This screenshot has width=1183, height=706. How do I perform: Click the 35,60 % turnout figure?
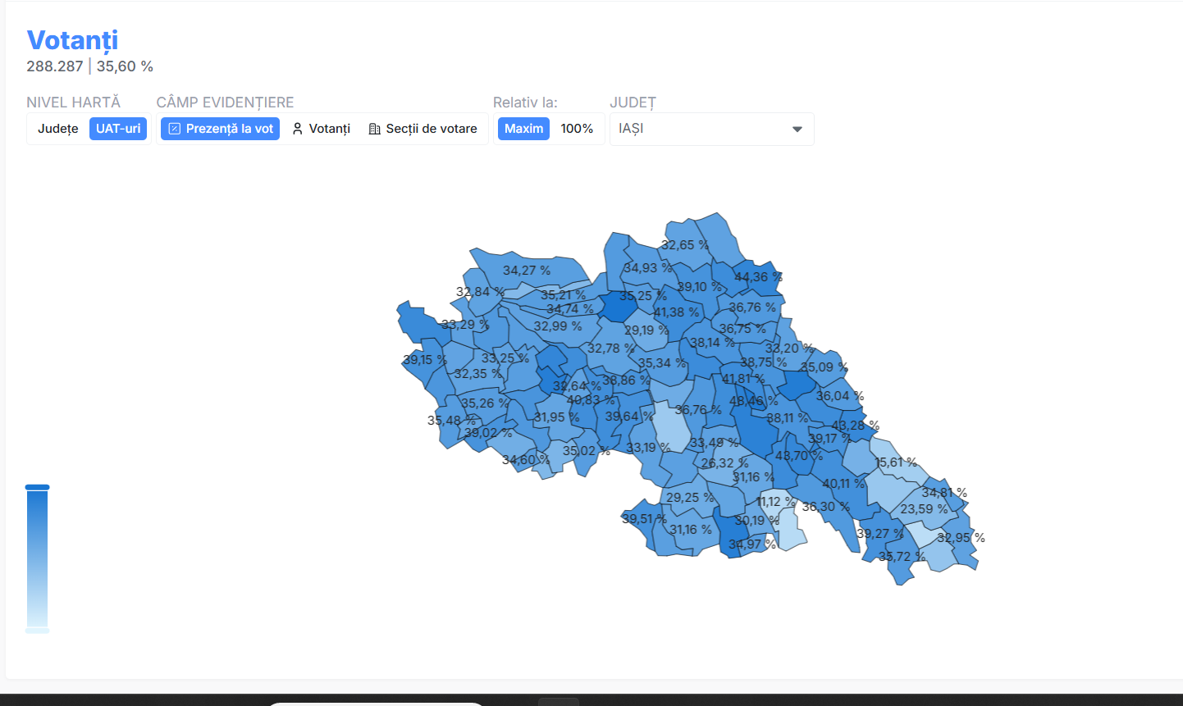(x=125, y=66)
